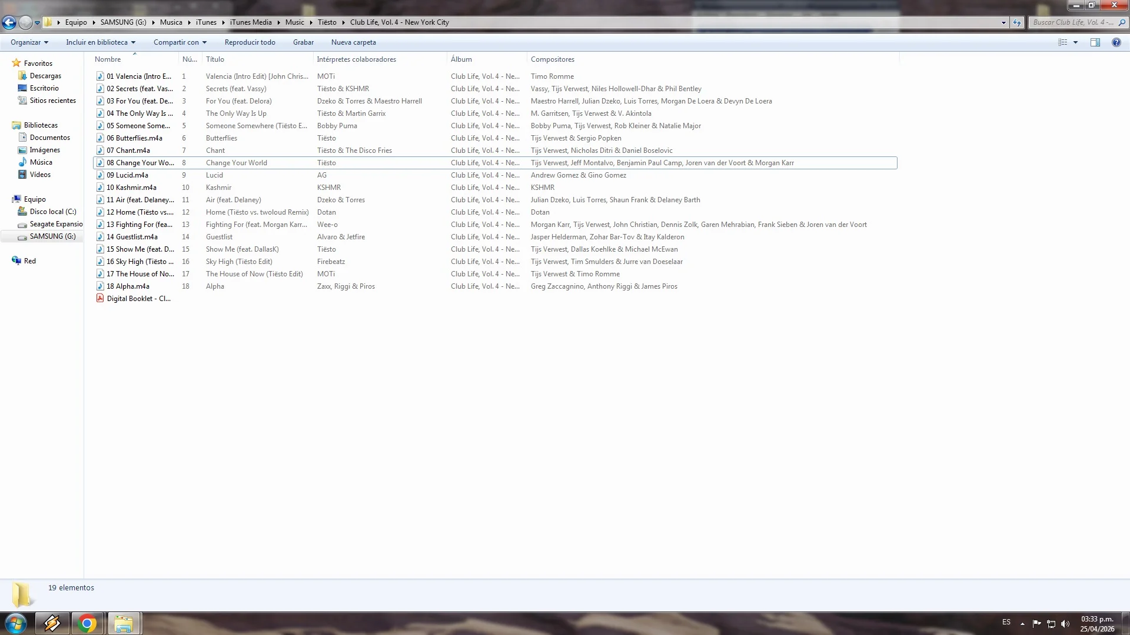Click the volume speaker tray icon

coord(1065,623)
